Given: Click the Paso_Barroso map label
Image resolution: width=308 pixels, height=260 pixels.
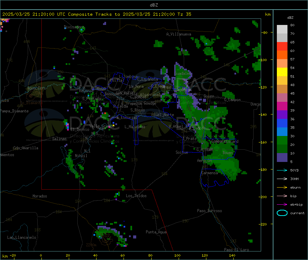Looking at the screenshot, I should coord(209,211).
